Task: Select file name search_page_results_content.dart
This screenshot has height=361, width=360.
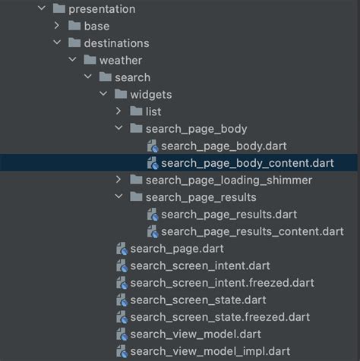Action: point(253,231)
